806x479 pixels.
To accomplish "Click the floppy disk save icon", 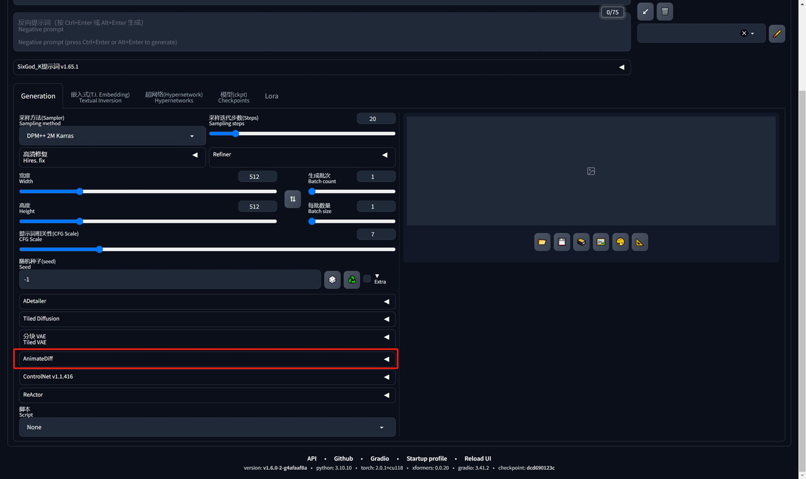I will pos(562,242).
